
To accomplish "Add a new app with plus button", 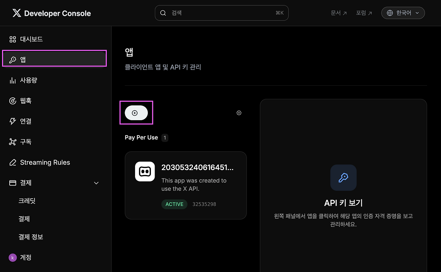I will (136, 113).
